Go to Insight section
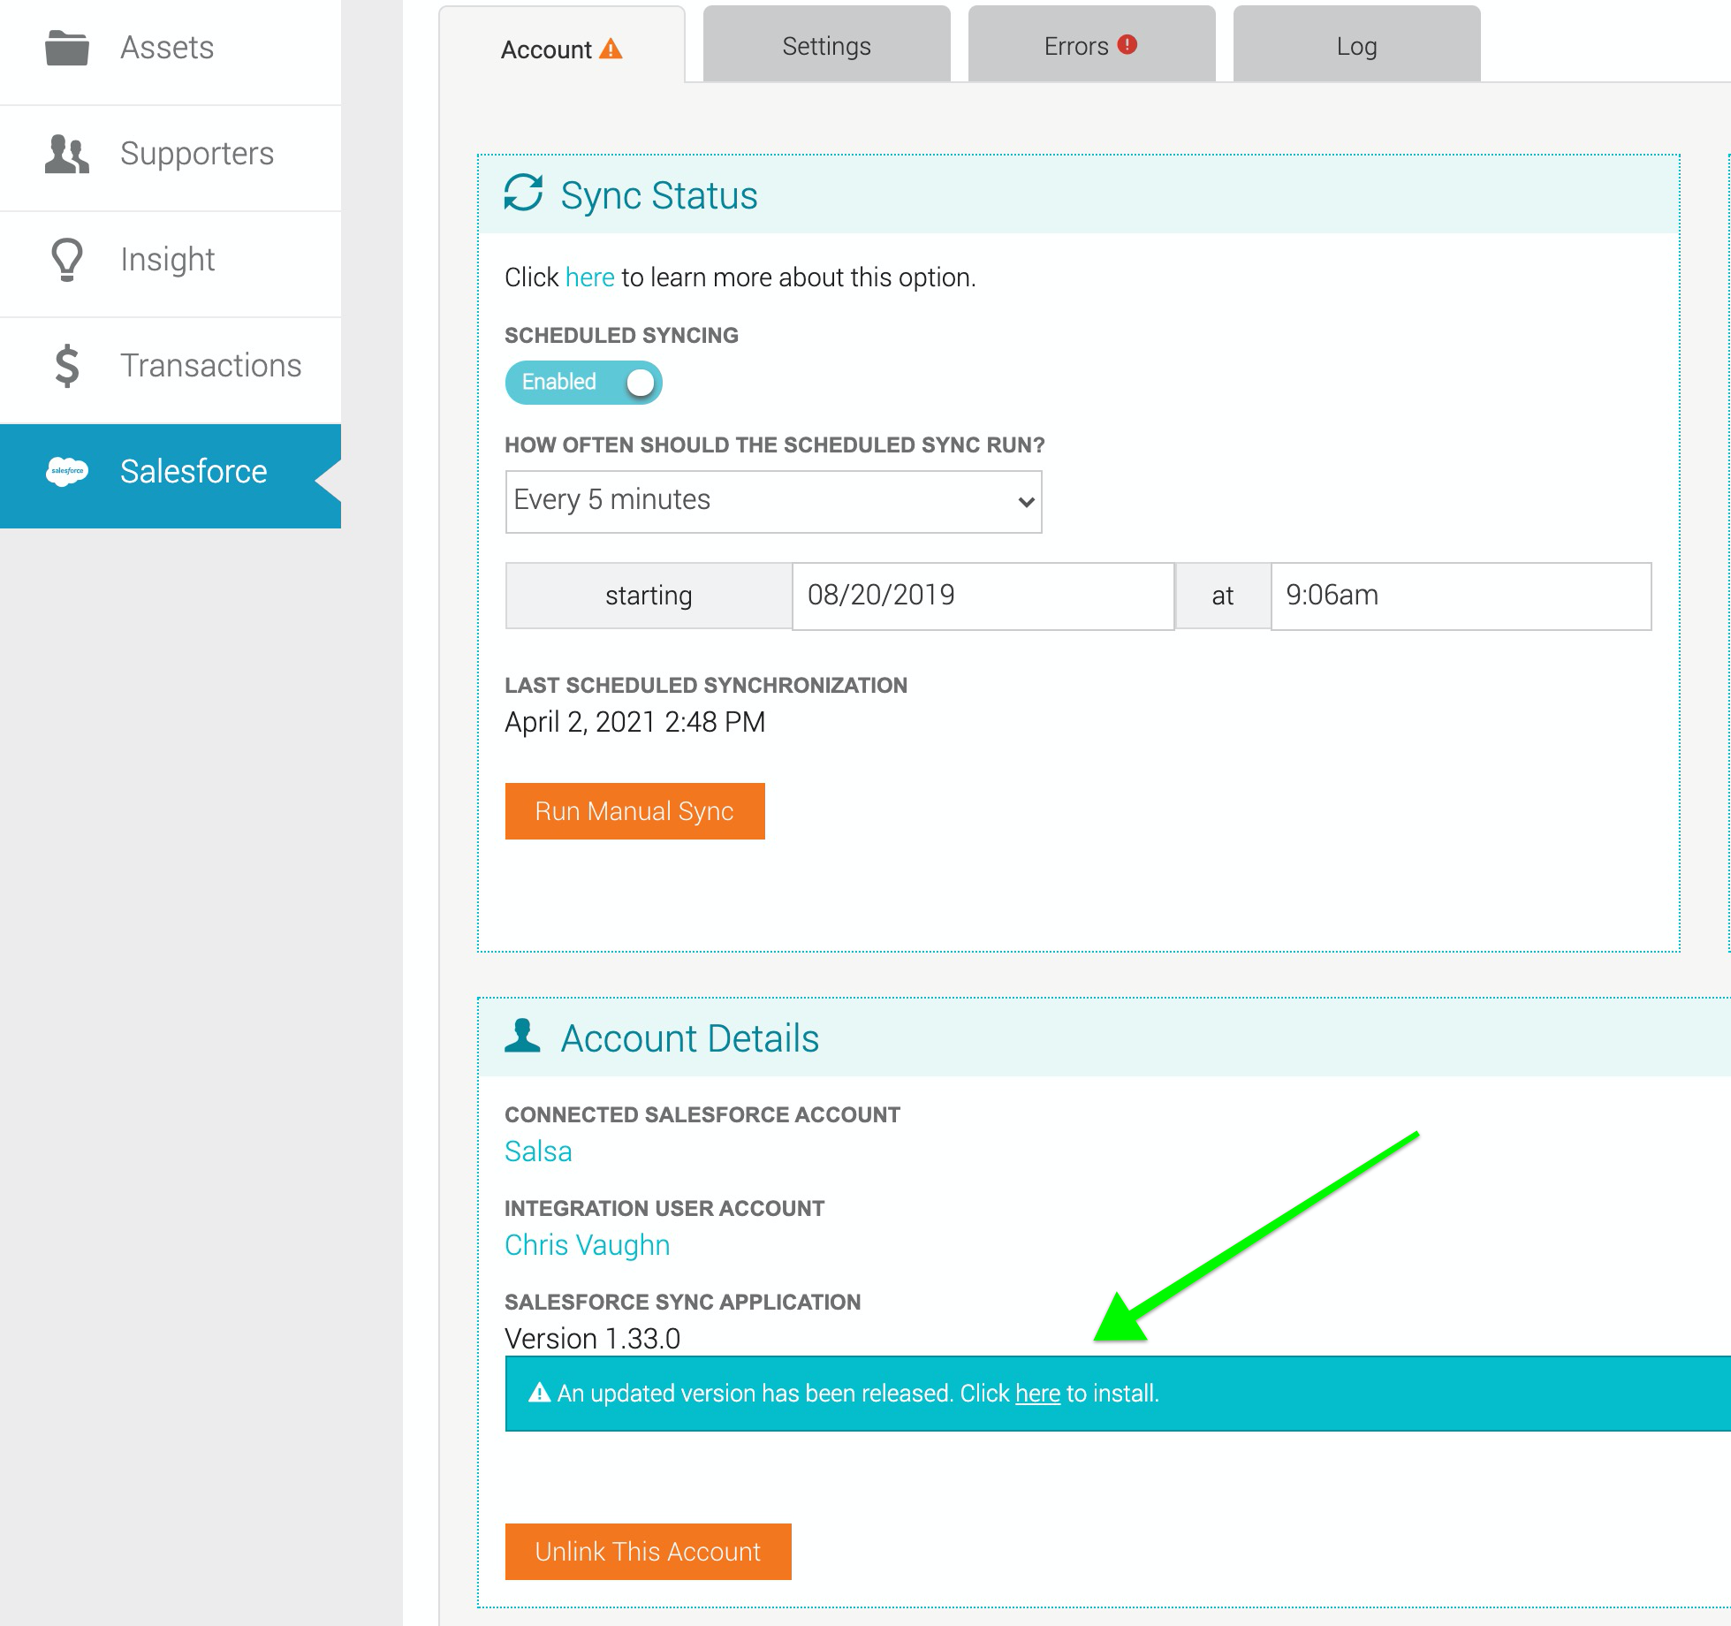Image resolution: width=1731 pixels, height=1626 pixels. [x=171, y=264]
